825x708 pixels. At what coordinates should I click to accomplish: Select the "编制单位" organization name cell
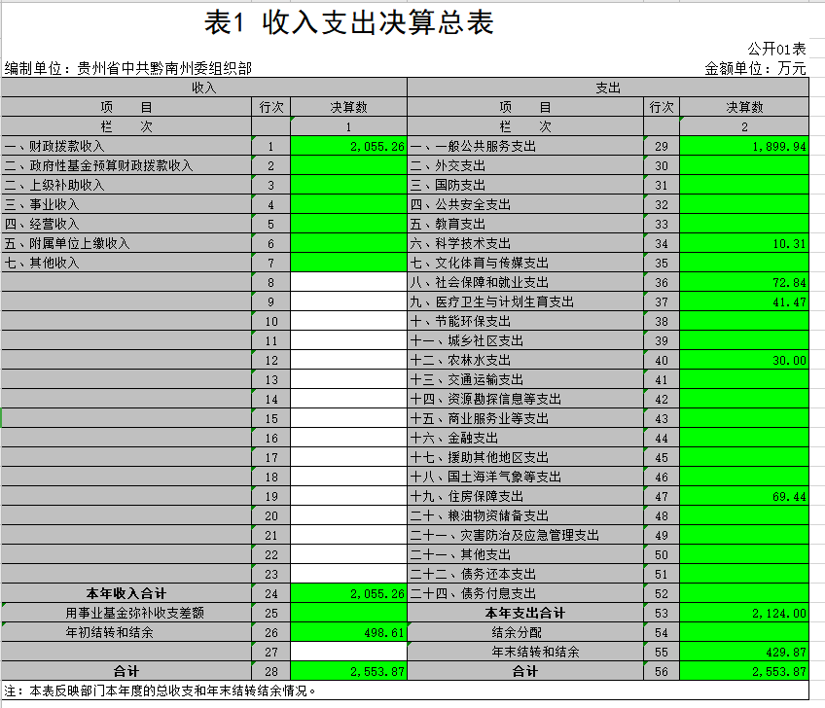(x=128, y=68)
